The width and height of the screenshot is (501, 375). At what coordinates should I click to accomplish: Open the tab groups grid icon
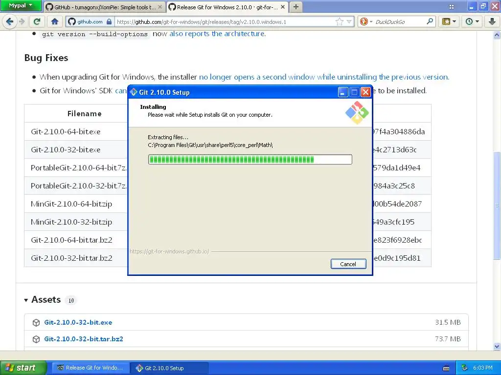[x=452, y=7]
